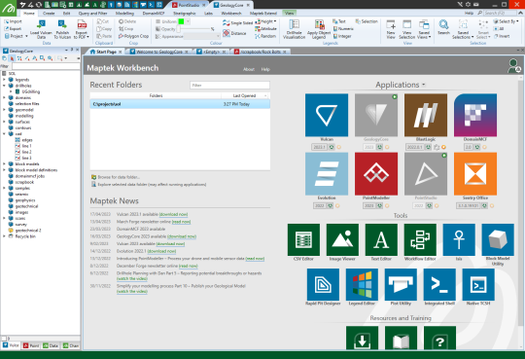The height and width of the screenshot is (359, 525).
Task: Launch the Text Editor tool
Action: click(381, 239)
